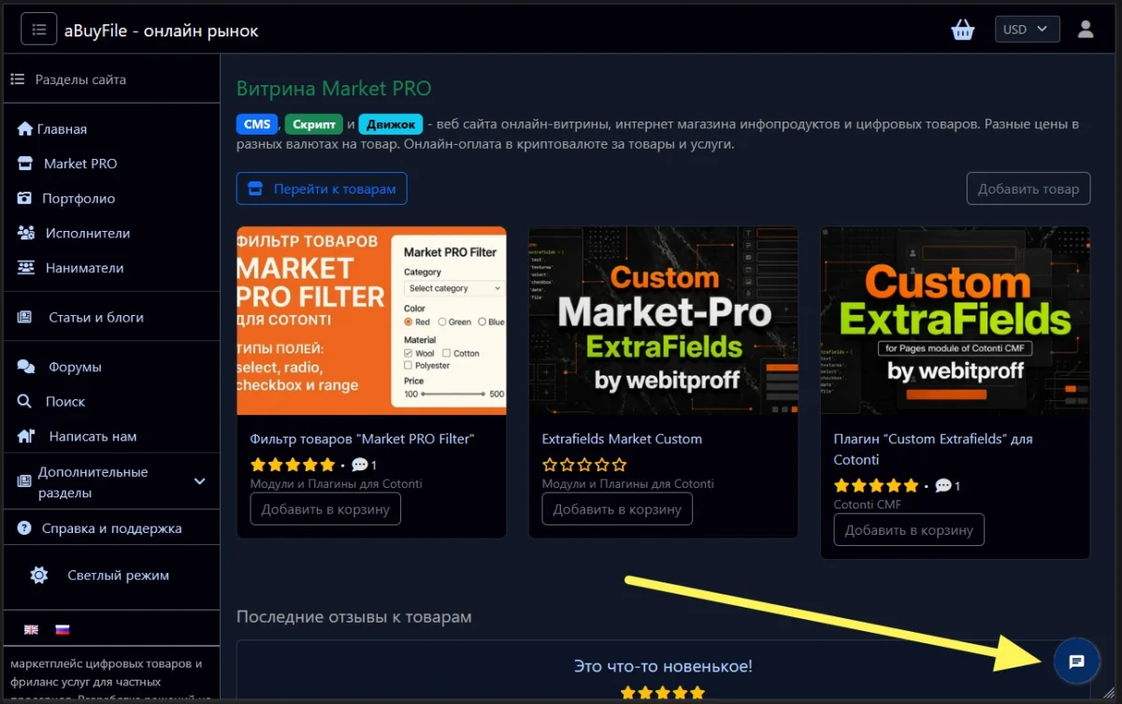The height and width of the screenshot is (704, 1122).
Task: Expand Дополнительные разделы section
Action: [109, 482]
